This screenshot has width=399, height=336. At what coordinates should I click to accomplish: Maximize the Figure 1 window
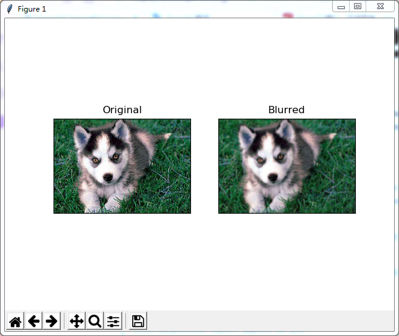358,6
